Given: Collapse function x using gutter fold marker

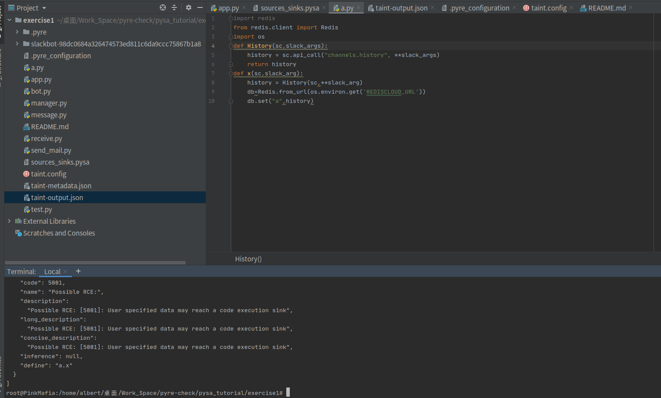Looking at the screenshot, I should click(231, 73).
